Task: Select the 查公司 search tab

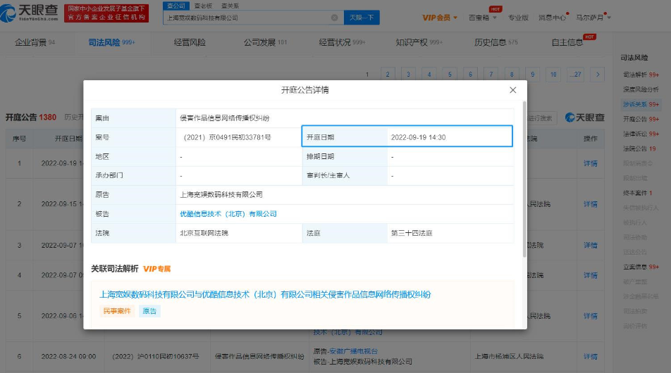Action: pos(176,6)
